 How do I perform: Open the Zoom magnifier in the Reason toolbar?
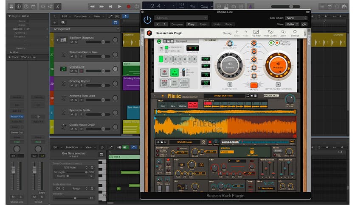pyautogui.click(x=283, y=33)
